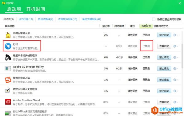Click the 钉钉 blue wing icon

click(8, 46)
